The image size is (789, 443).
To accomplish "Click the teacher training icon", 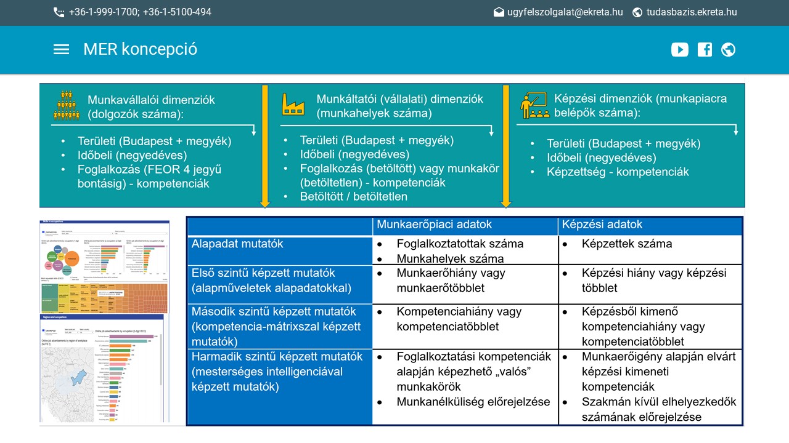I will (535, 105).
